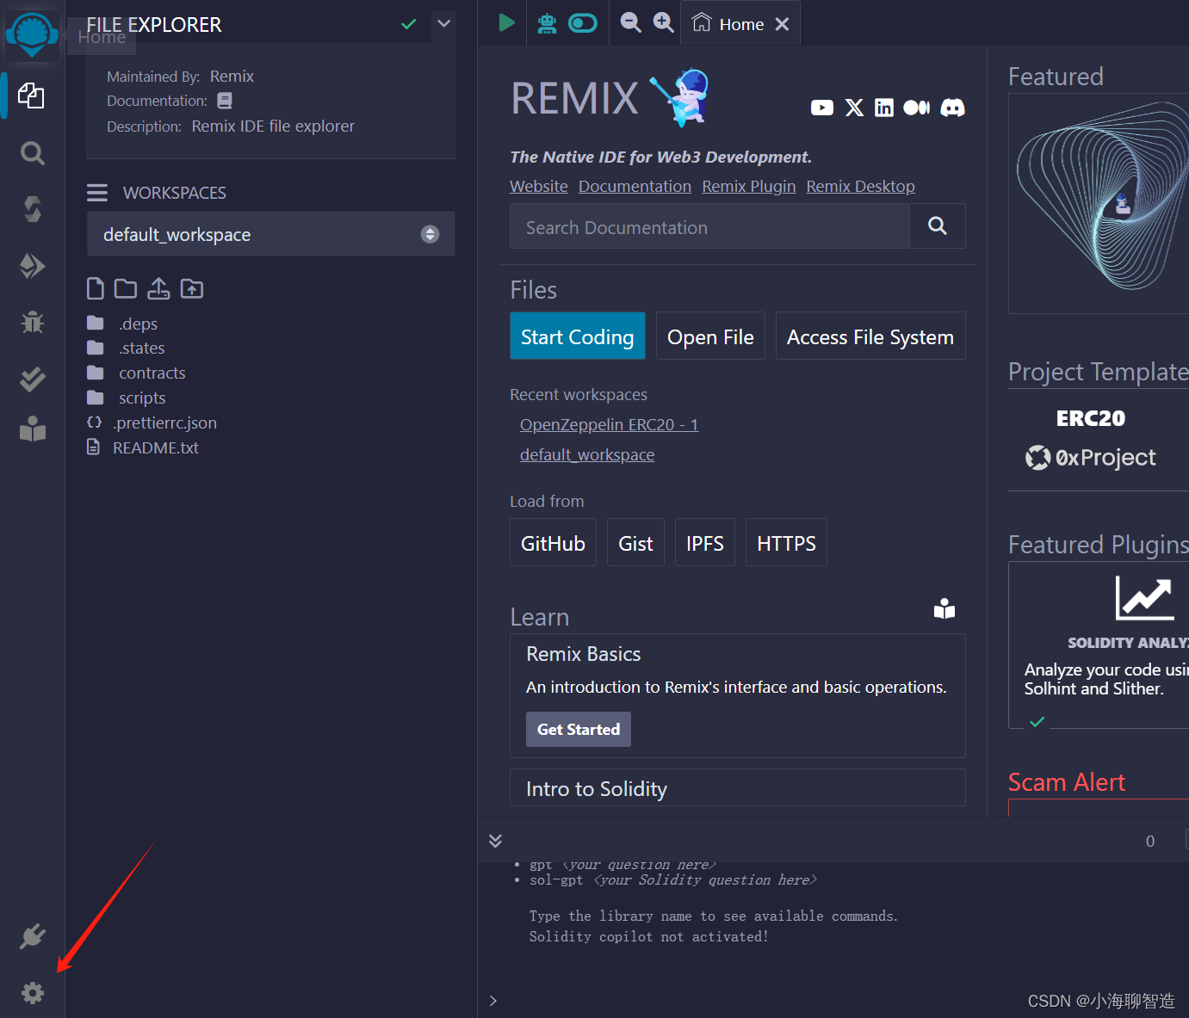Open the Website link

click(539, 187)
